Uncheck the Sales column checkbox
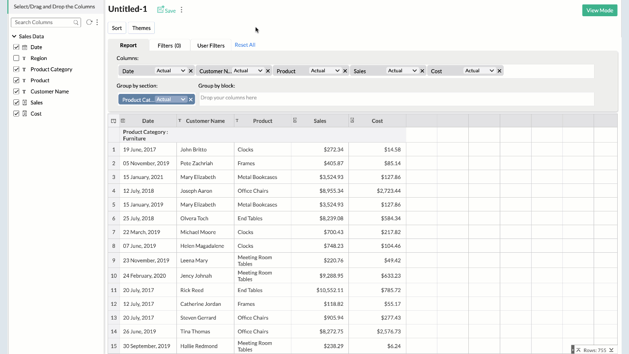This screenshot has height=354, width=629. click(16, 102)
